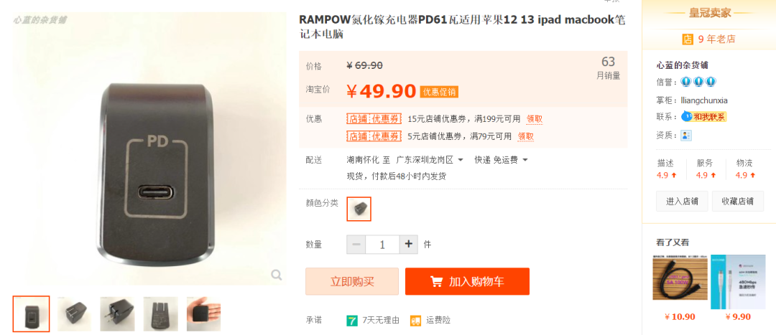
Task: Click the 9年老店 shop badge icon
Action: (x=688, y=39)
